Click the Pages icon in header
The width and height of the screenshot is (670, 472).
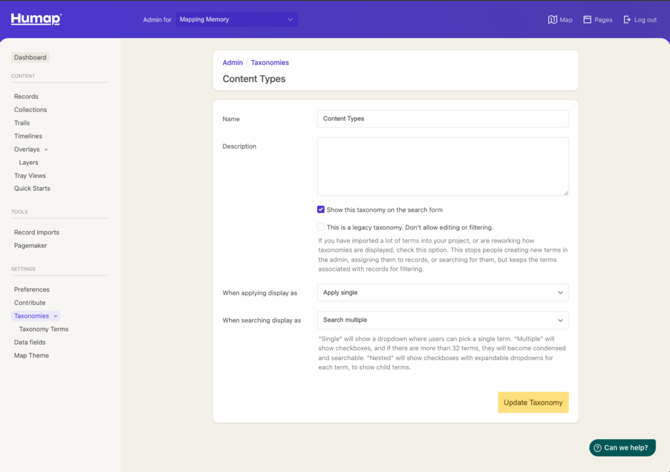(588, 20)
